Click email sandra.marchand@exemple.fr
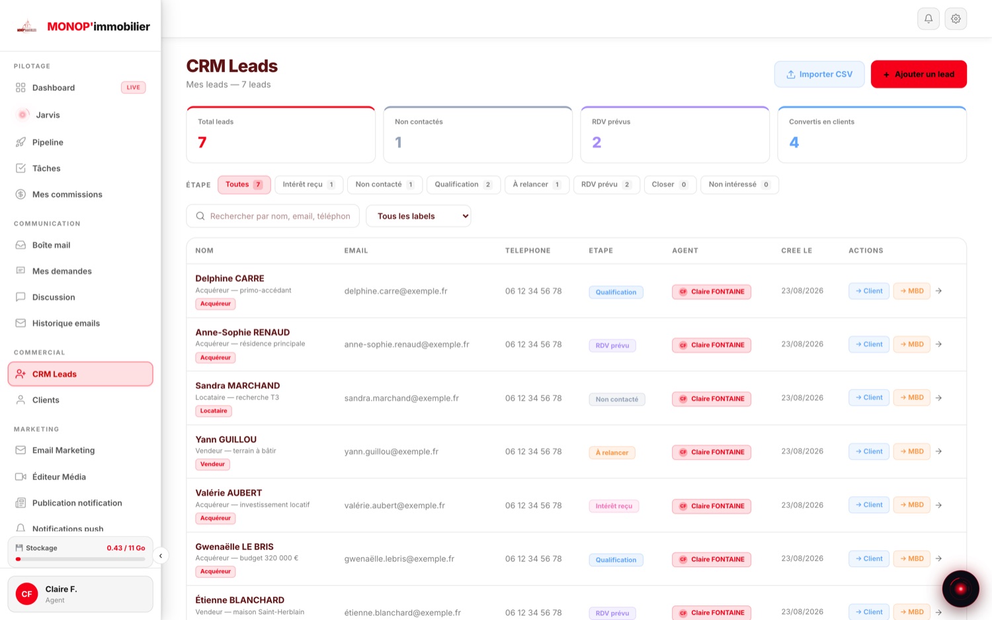 click(401, 398)
